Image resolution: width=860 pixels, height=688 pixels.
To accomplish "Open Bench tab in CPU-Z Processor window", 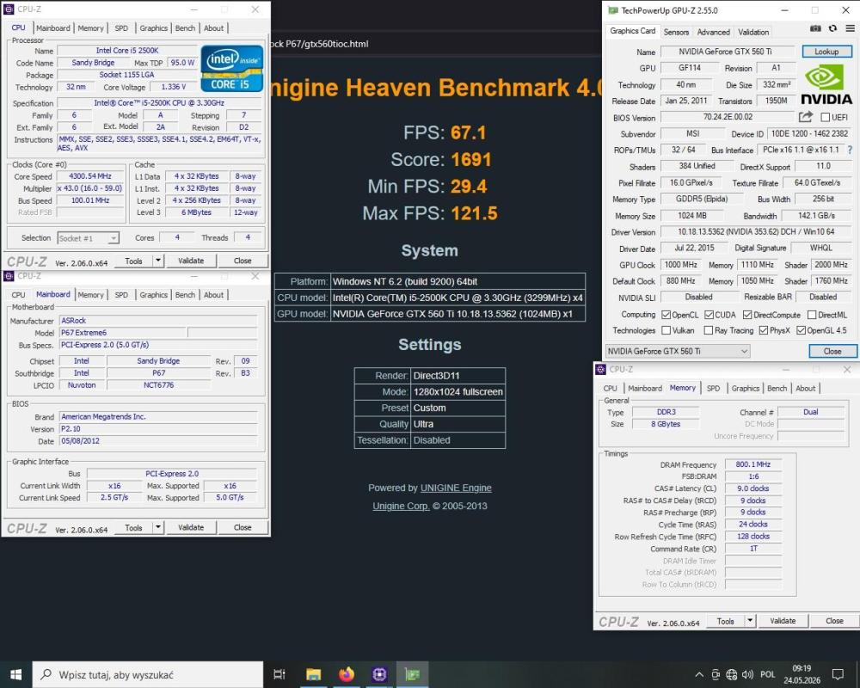I will pyautogui.click(x=185, y=28).
